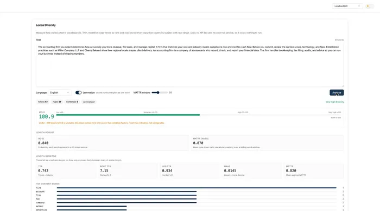Click the orange MTLD unstable warning text
Viewport: 380px width, 211px height.
coord(102,123)
